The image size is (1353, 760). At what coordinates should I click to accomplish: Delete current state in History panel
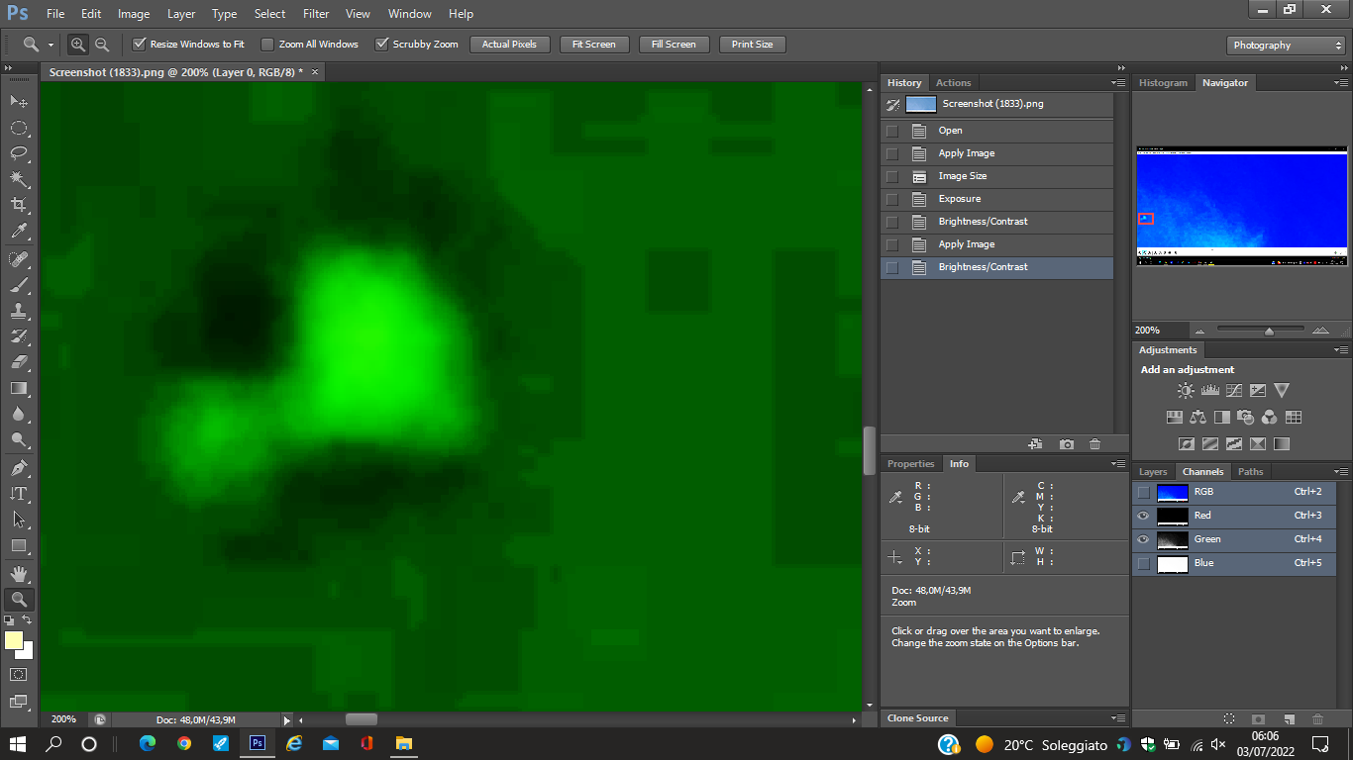click(x=1094, y=445)
